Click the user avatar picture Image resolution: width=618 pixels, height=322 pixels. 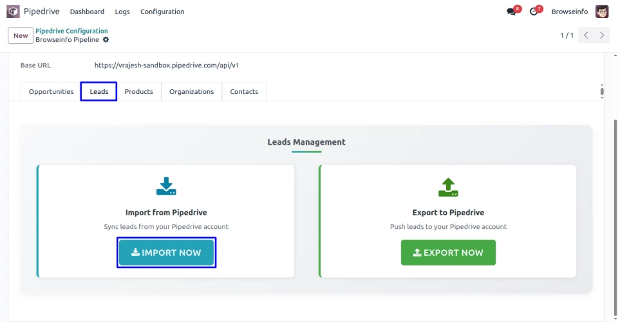601,12
